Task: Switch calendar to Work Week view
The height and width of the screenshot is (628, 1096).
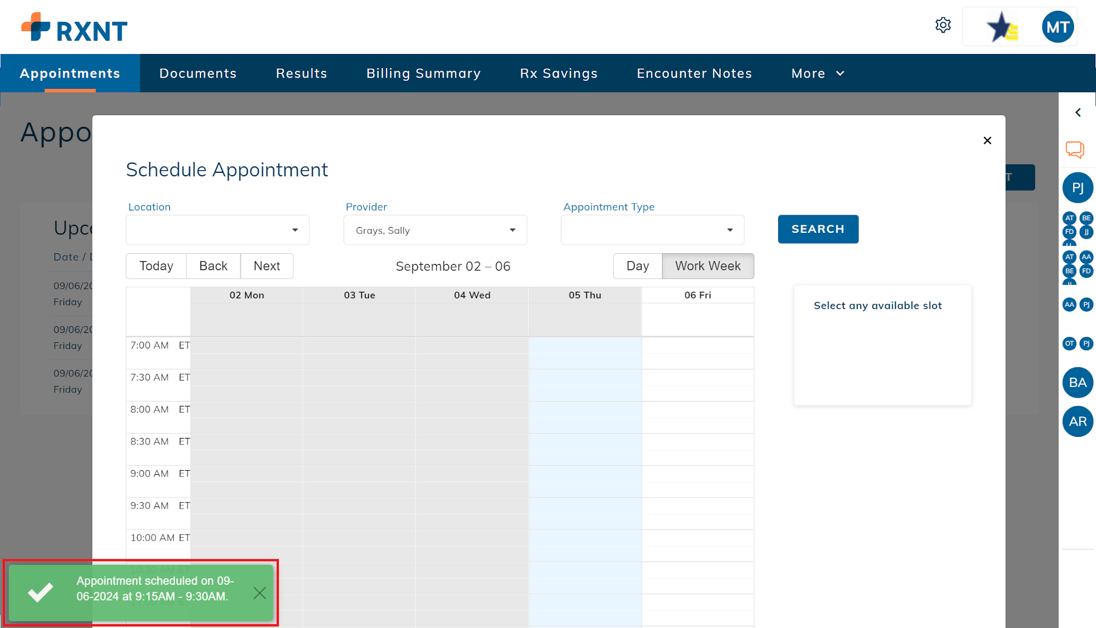Action: tap(708, 266)
